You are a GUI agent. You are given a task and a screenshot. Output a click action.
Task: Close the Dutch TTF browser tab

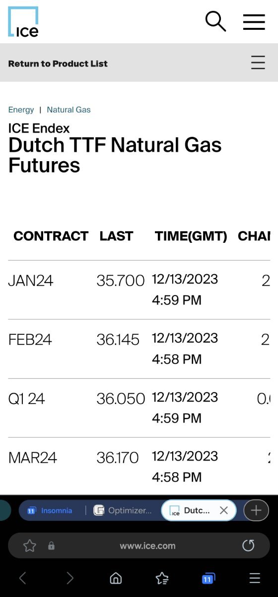pos(223,510)
